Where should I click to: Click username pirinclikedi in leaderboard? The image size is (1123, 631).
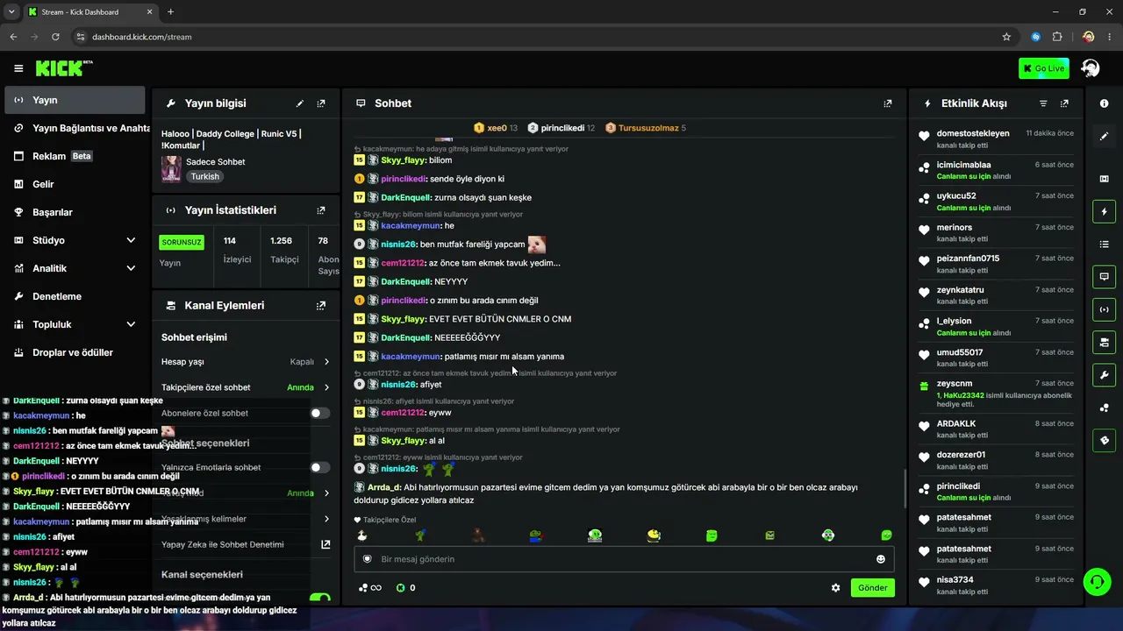[562, 128]
